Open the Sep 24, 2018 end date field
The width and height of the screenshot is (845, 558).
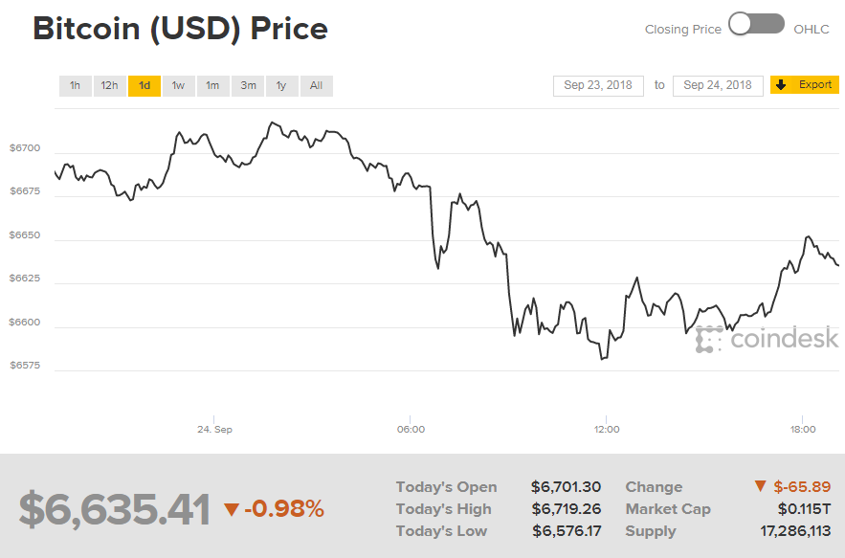tap(718, 85)
